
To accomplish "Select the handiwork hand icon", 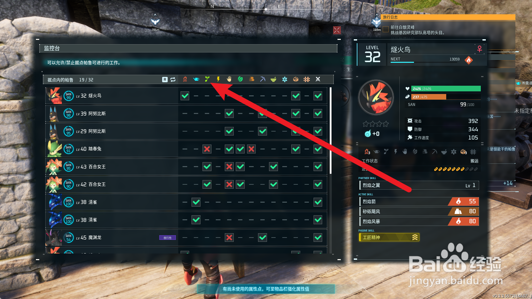I will tap(229, 79).
